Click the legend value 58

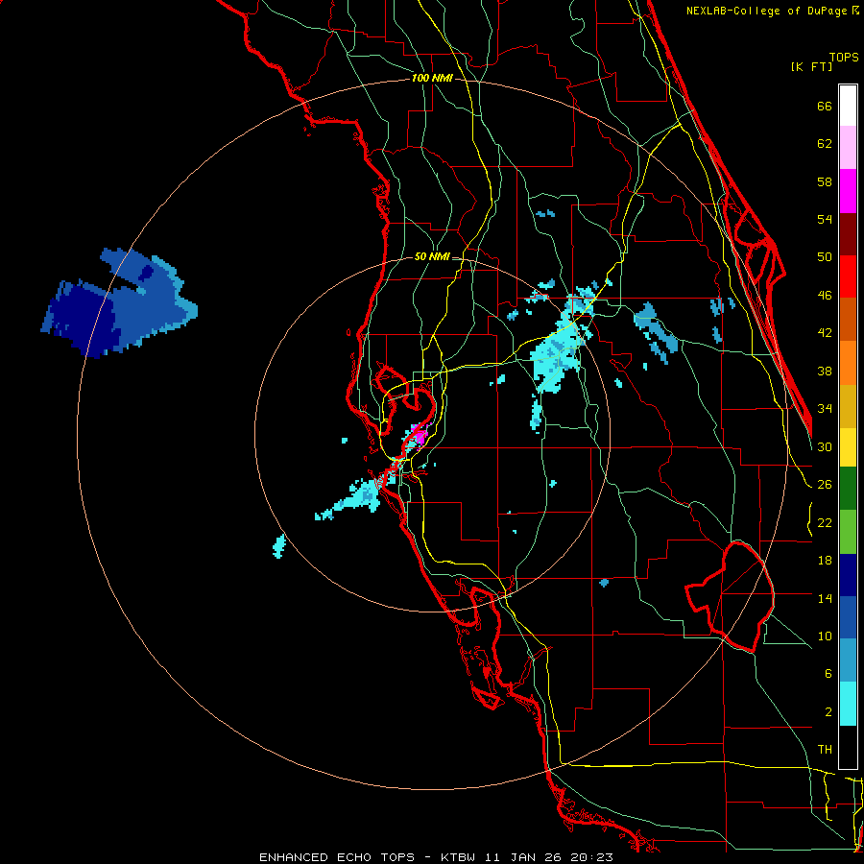pyautogui.click(x=825, y=181)
